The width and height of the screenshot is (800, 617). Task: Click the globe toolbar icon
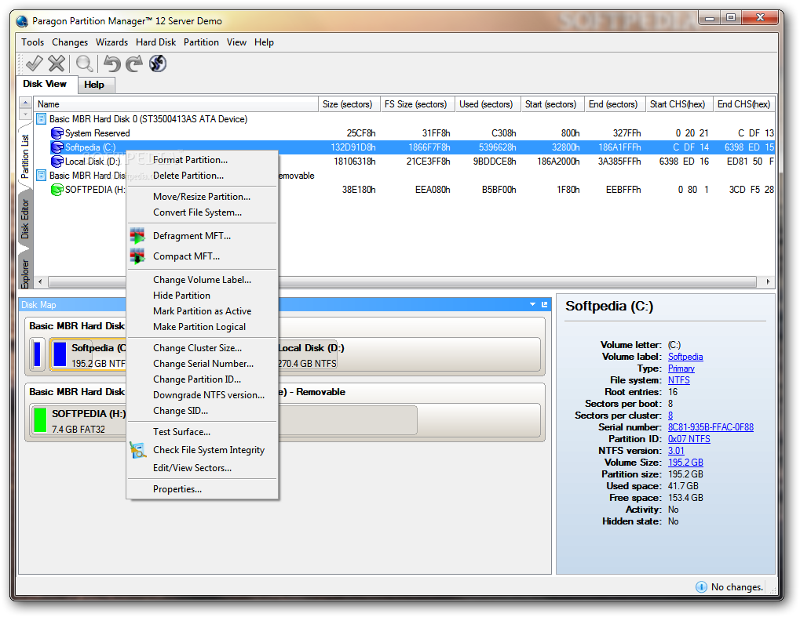(158, 64)
